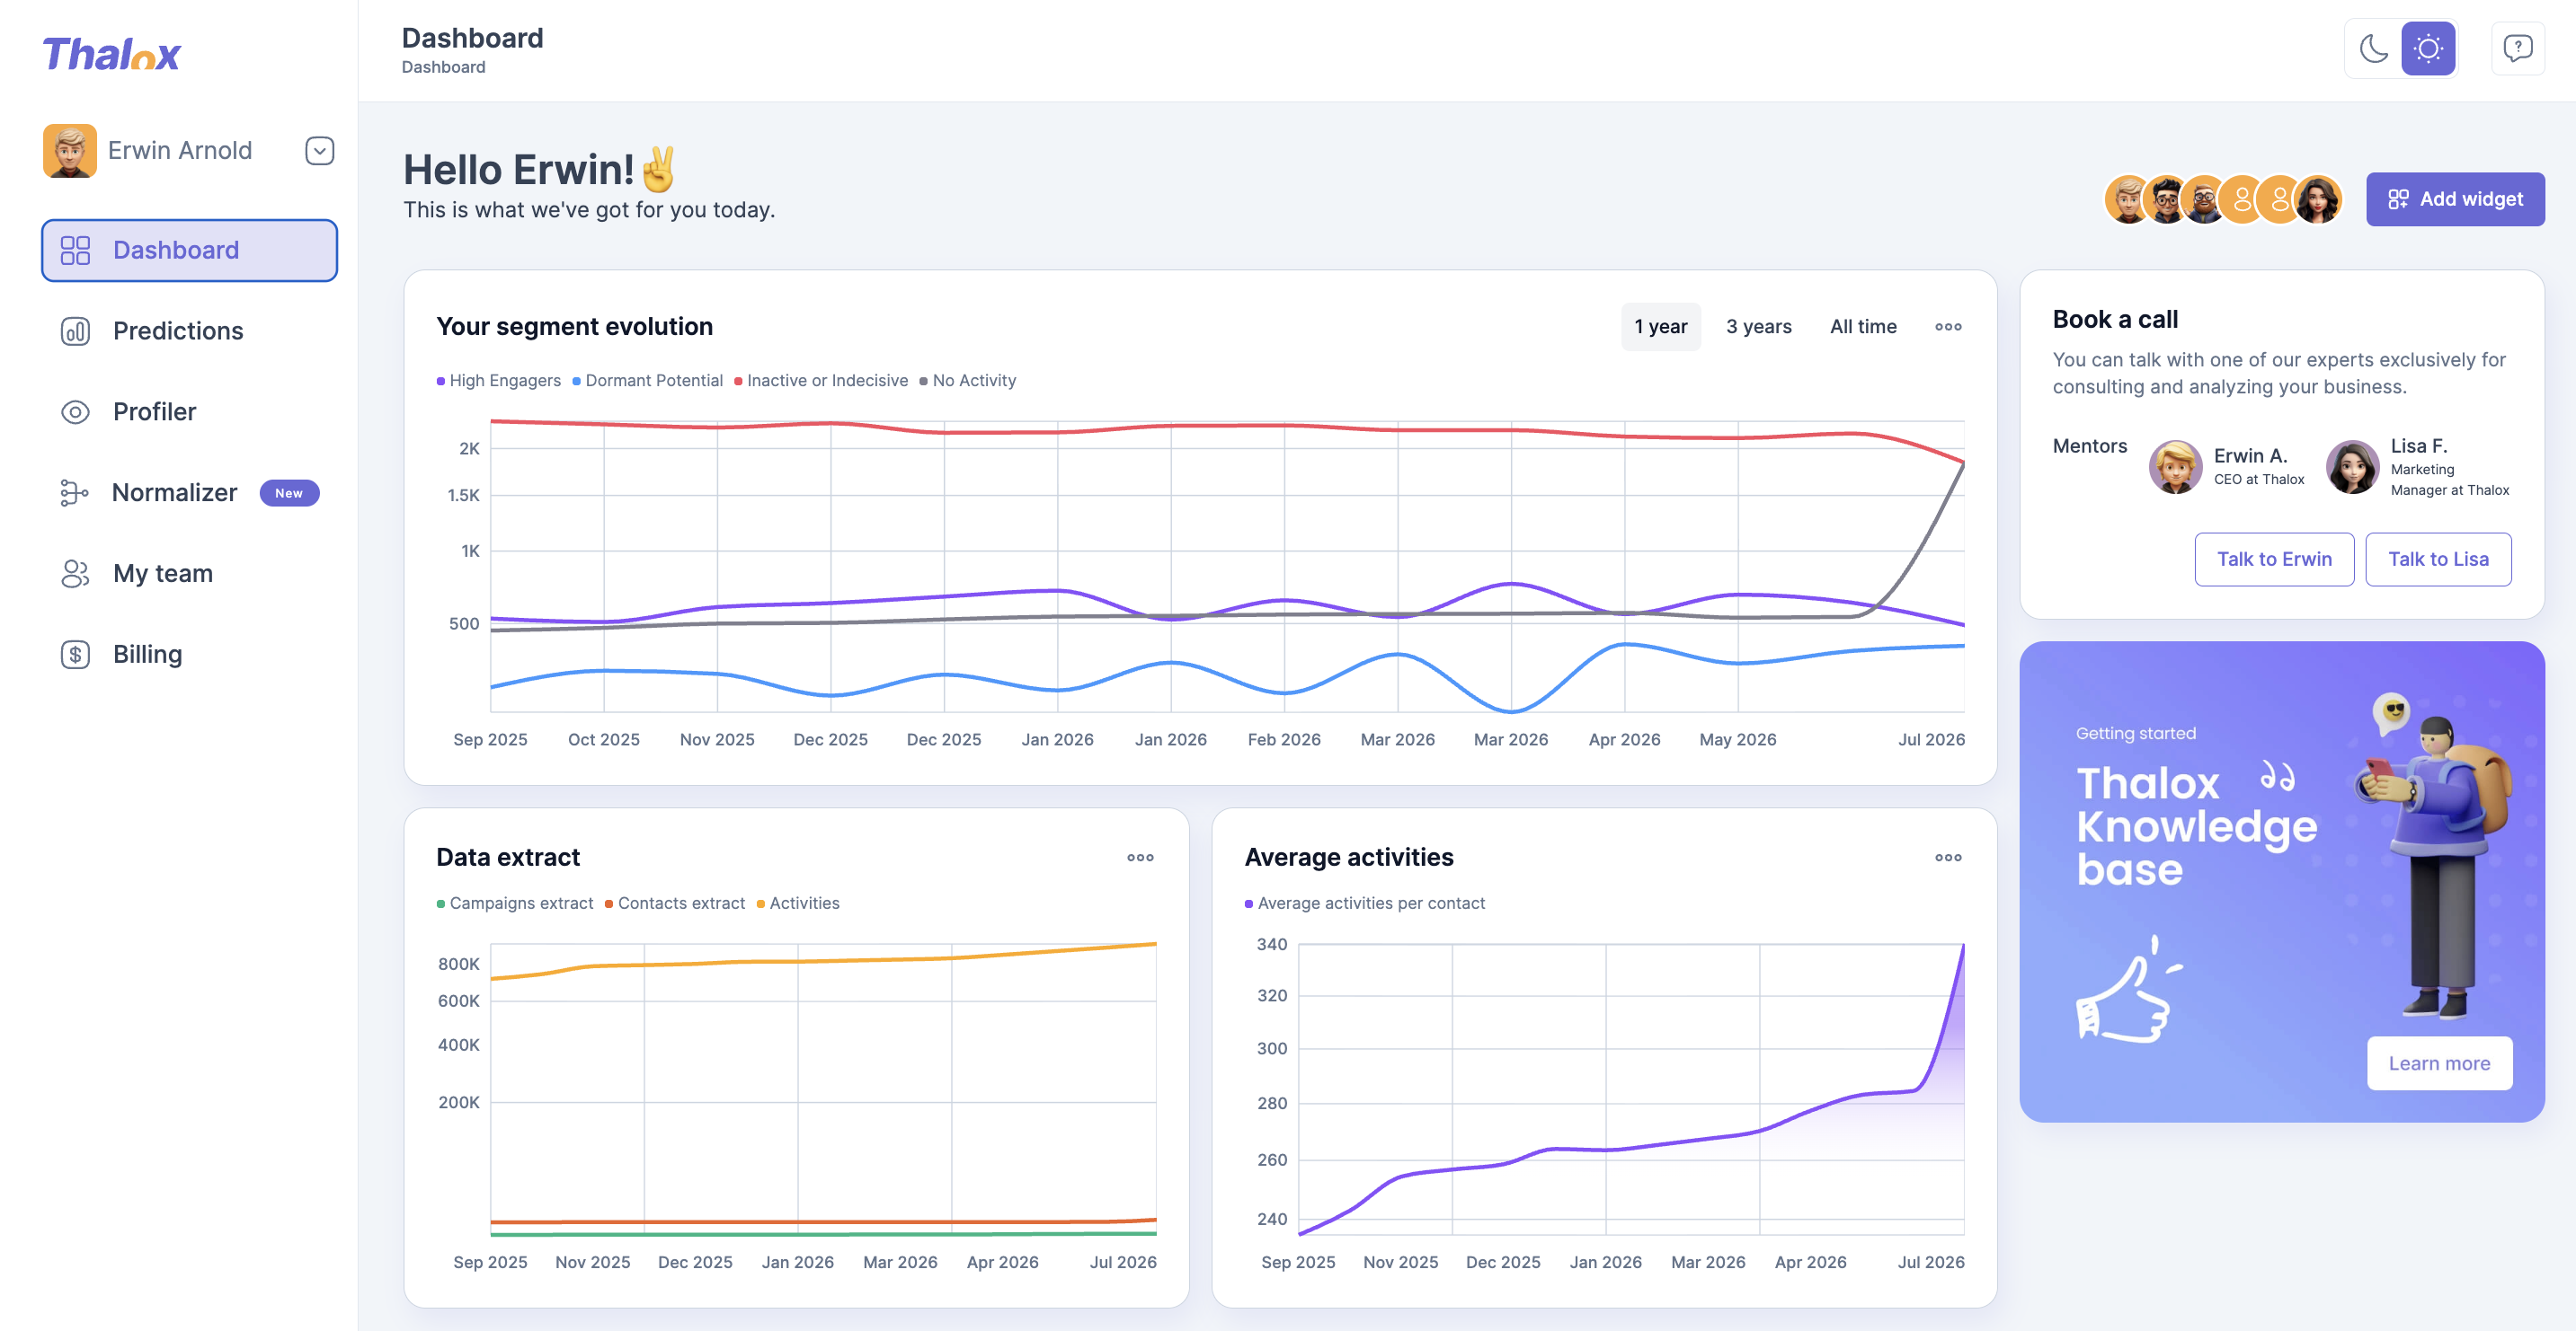Click the Add widget button
Viewport: 2576px width, 1331px height.
[x=2455, y=198]
